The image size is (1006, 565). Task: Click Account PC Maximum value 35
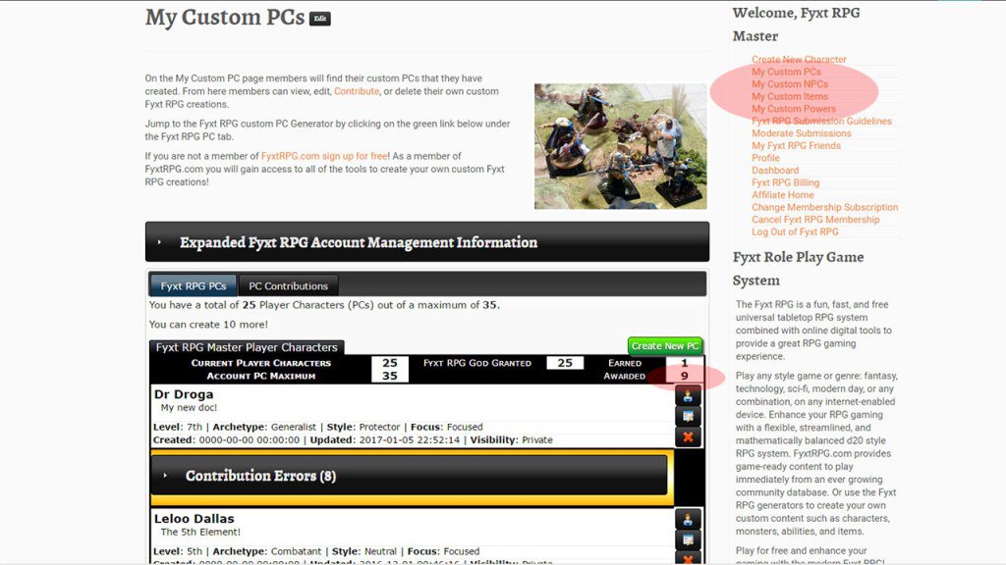click(x=389, y=376)
